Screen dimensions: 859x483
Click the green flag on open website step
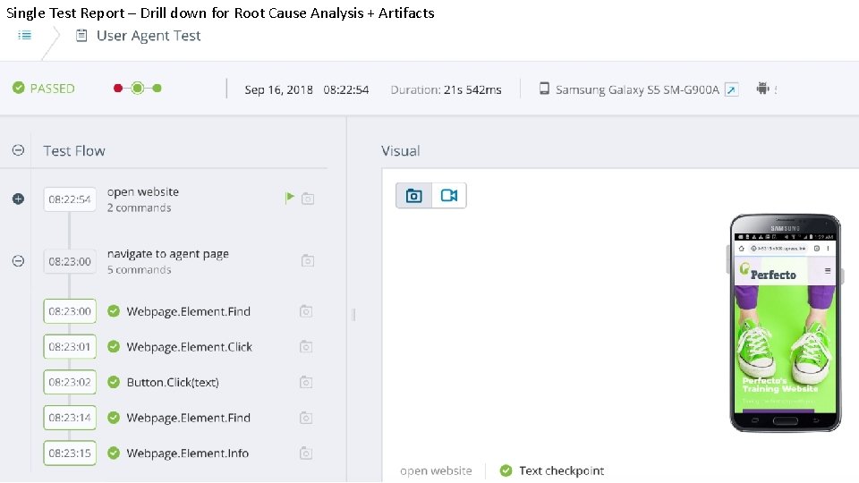(x=289, y=198)
